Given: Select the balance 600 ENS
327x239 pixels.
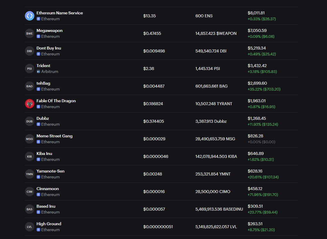Looking at the screenshot, I should pyautogui.click(x=204, y=16).
